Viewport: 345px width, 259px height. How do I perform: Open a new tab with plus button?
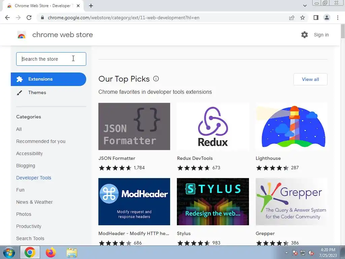(x=91, y=6)
